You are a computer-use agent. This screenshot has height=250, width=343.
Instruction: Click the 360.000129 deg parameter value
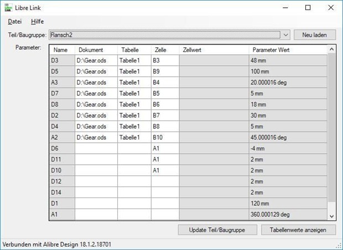(x=288, y=215)
